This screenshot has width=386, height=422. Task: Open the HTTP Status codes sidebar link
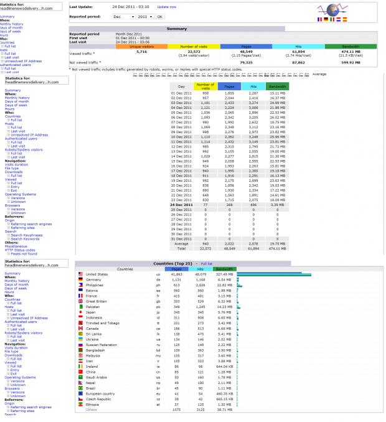point(20,250)
